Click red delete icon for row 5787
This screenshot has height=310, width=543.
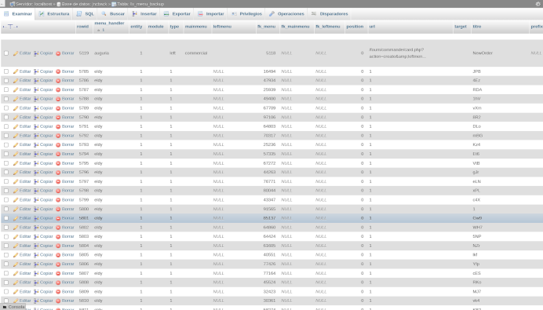pos(58,90)
